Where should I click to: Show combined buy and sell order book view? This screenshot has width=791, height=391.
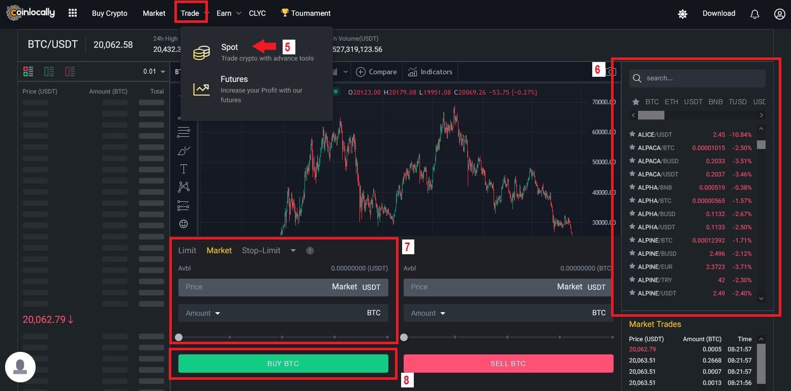point(28,72)
